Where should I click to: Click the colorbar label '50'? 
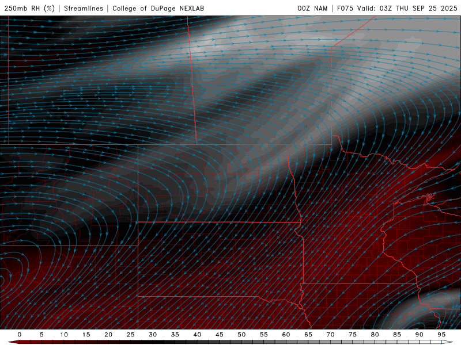241,335
